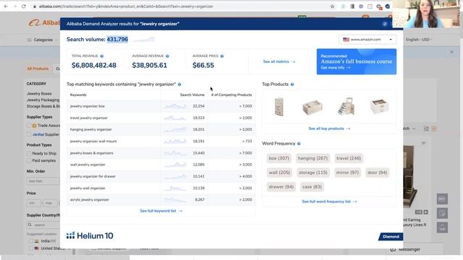Click Jewelry Packaging category in sidebar

43,100
